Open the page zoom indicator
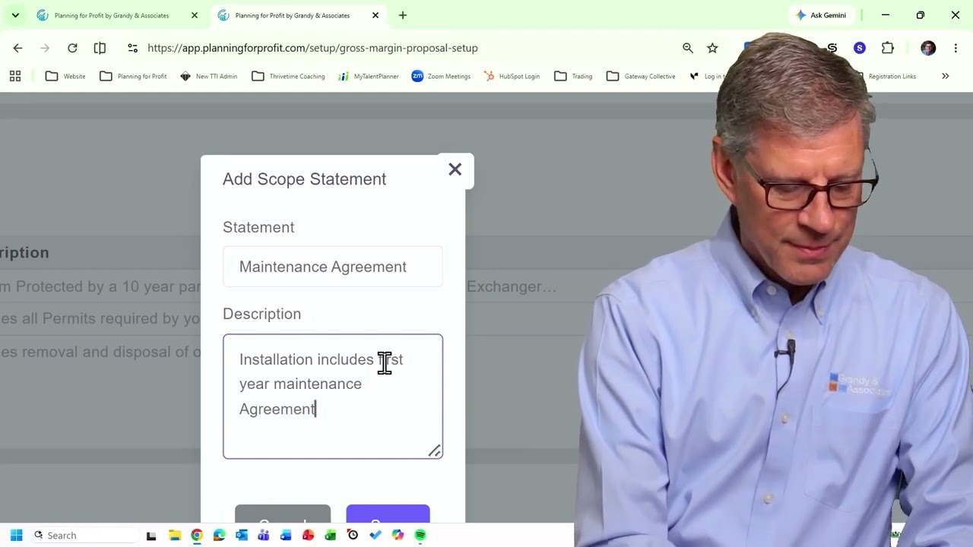 [688, 48]
